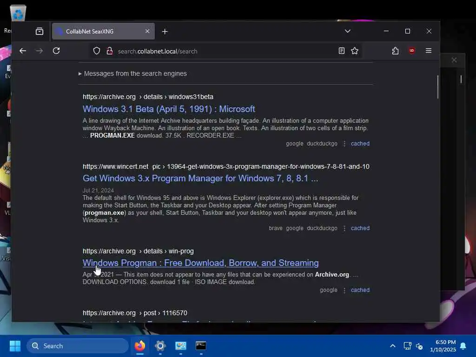The height and width of the screenshot is (357, 476).
Task: Expand Messages from the search engines
Action: 132,73
